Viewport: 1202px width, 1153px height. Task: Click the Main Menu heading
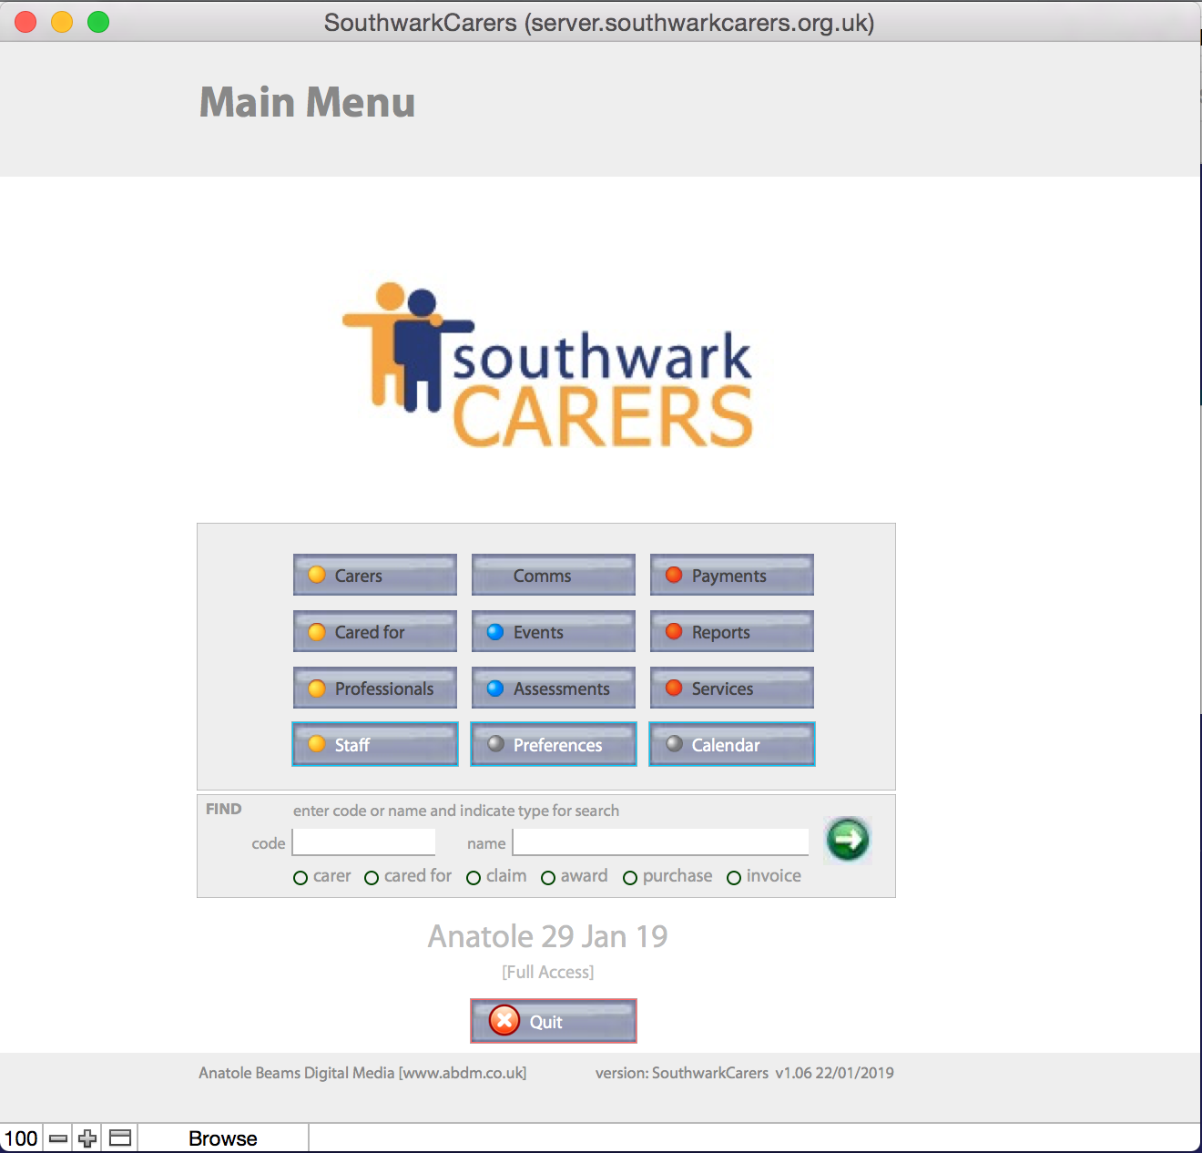(x=308, y=102)
